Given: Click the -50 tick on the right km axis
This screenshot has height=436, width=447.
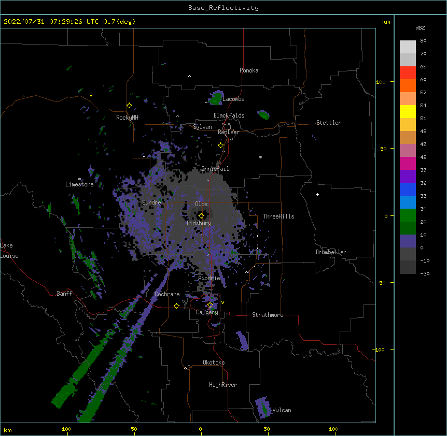Looking at the screenshot, I should [x=381, y=283].
